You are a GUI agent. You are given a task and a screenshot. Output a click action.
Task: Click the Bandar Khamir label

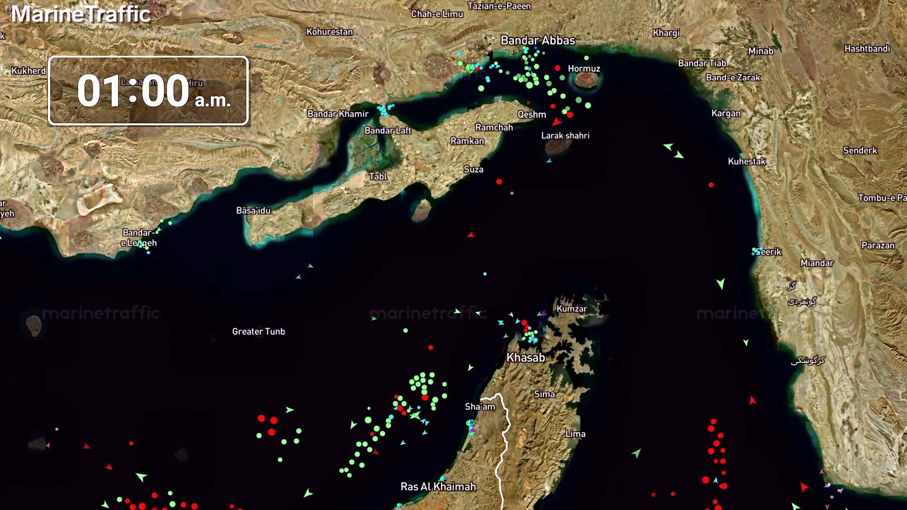click(338, 114)
